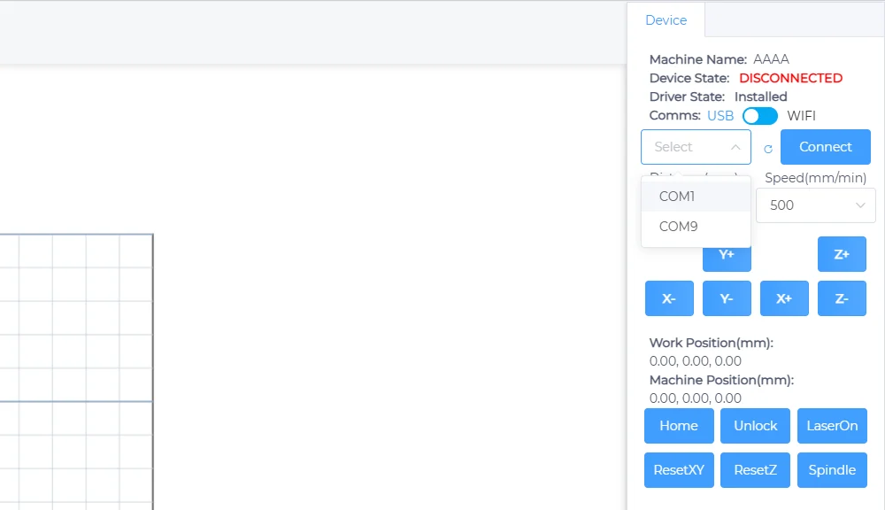Screen dimensions: 885x510
Task: Expand the Speed 500 dropdown
Action: click(816, 205)
